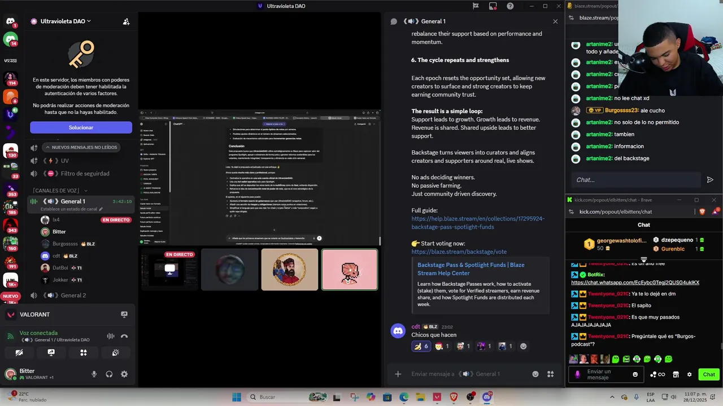723x406 pixels.
Task: Jump to NUEVOS MENSAJES NO LEÍDOS banner
Action: tap(82, 147)
